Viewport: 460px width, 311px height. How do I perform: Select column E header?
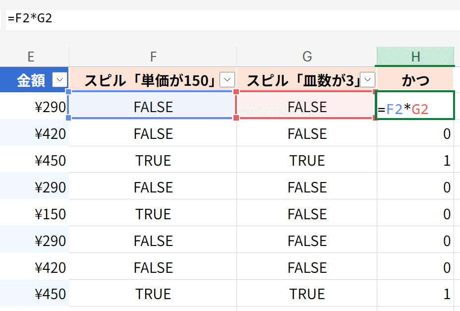click(31, 57)
